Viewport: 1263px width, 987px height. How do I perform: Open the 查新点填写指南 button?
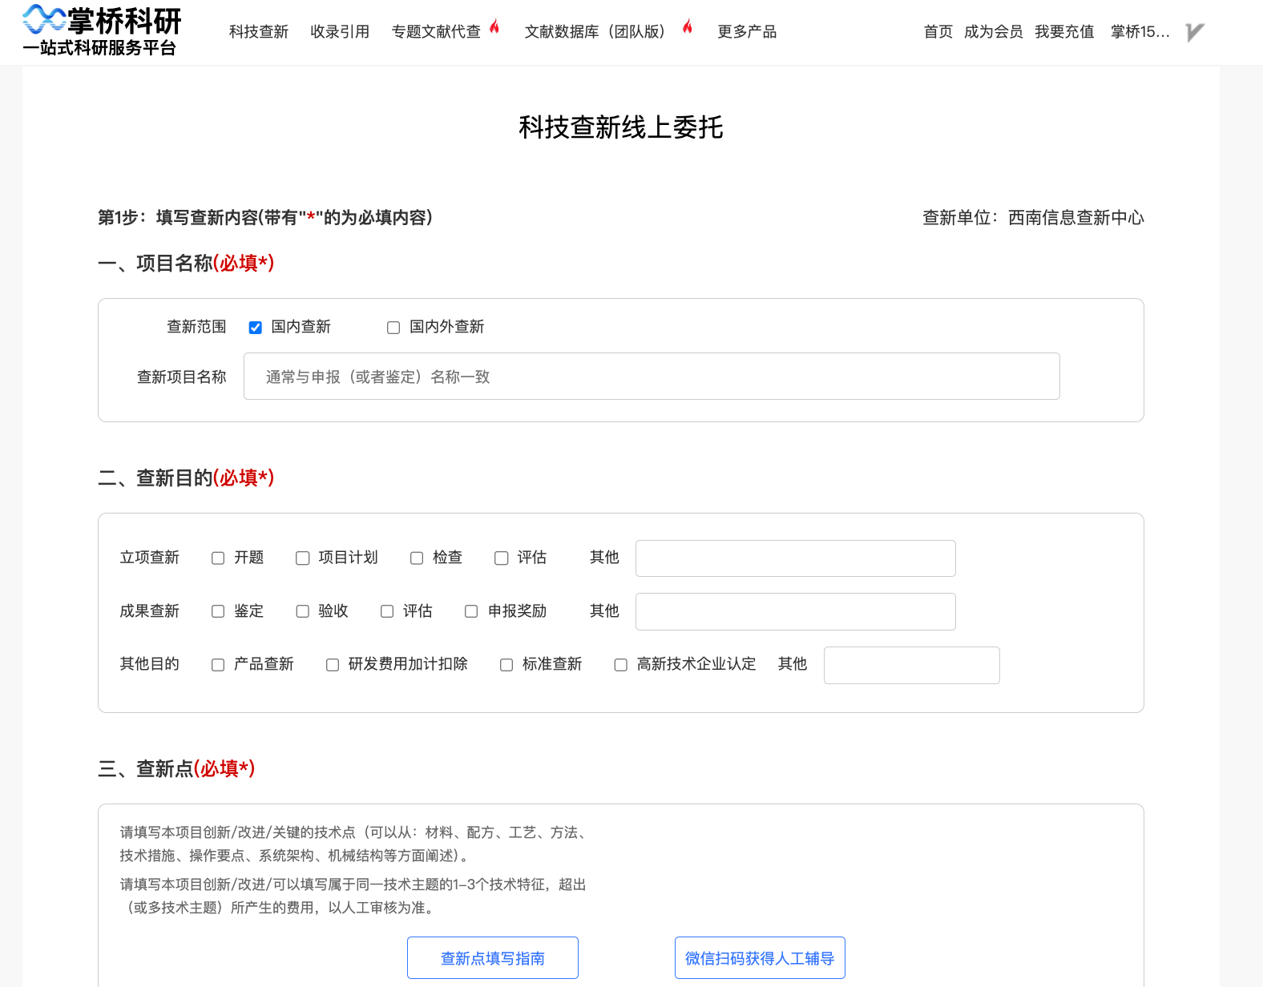493,957
